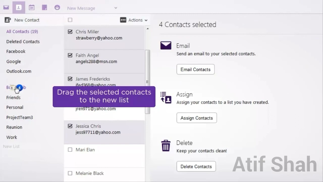Click the New Contact person icon

click(8, 20)
